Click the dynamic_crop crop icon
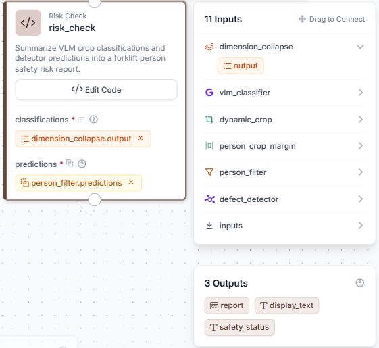 click(x=209, y=119)
